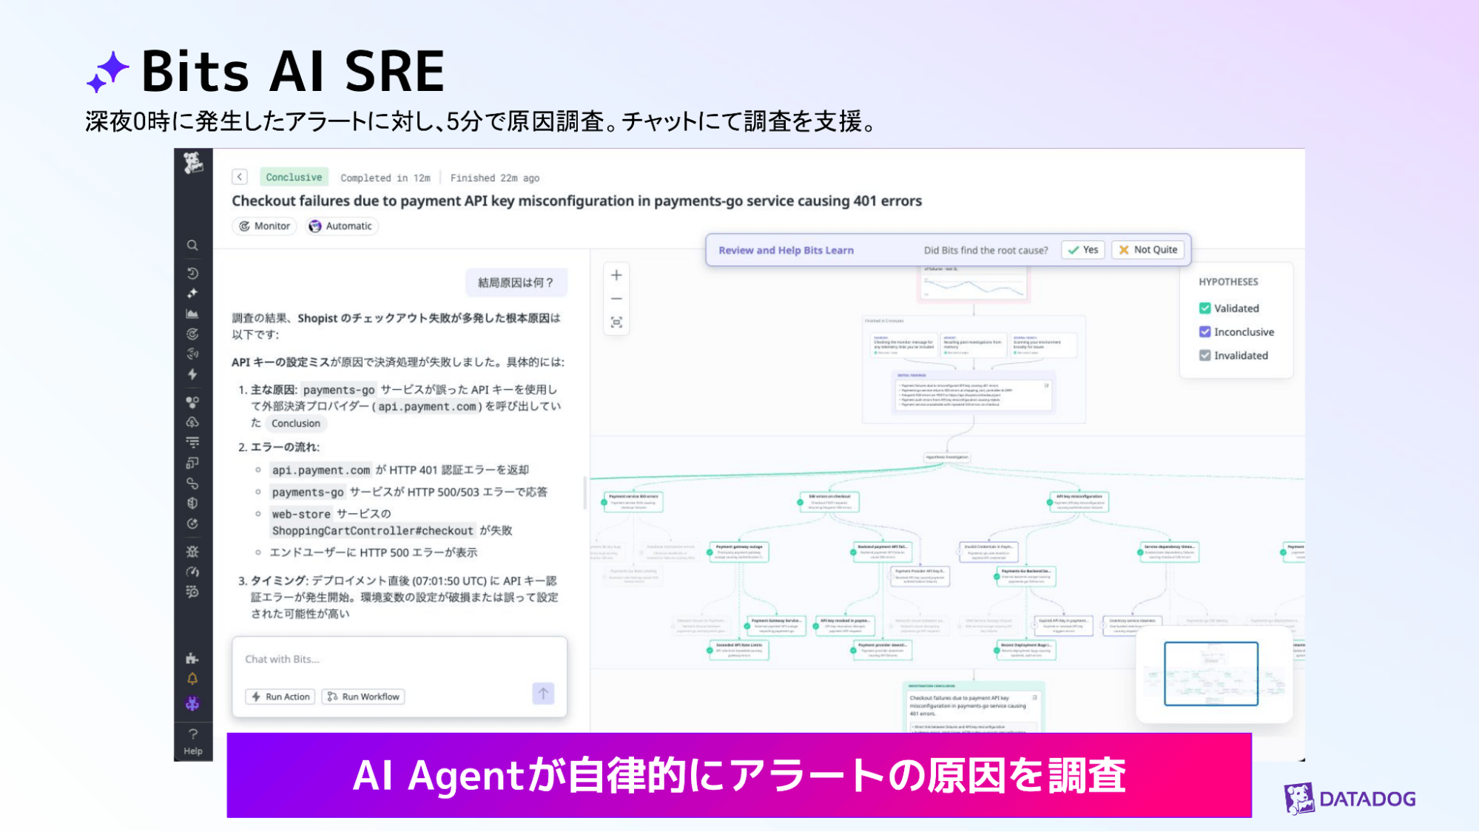This screenshot has height=832, width=1479.
Task: Click the notification bell icon
Action: 192,677
